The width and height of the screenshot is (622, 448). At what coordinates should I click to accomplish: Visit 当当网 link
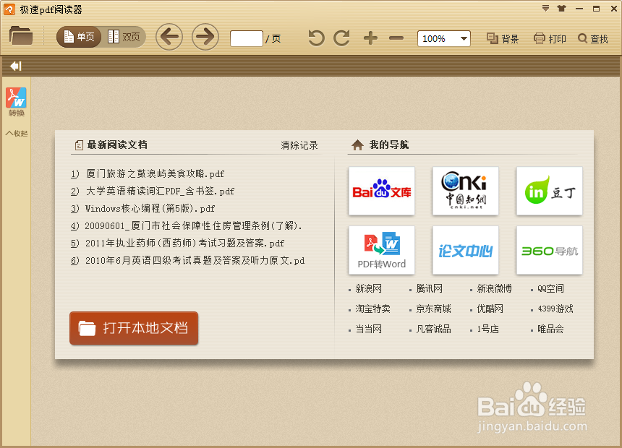coord(369,329)
